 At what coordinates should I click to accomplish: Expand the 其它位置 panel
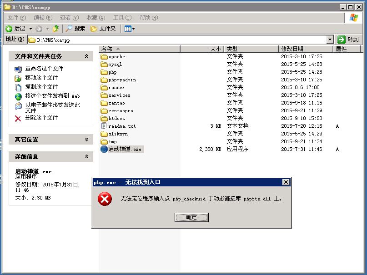[86, 140]
